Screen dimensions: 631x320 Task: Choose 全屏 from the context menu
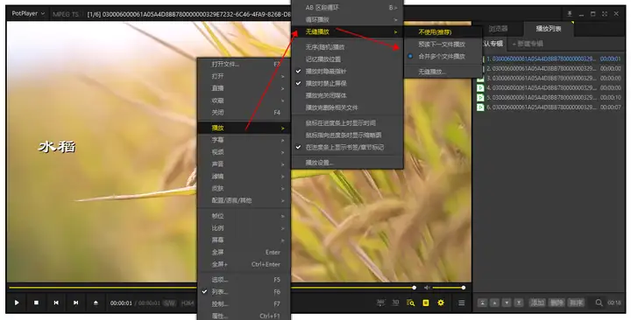(244, 252)
